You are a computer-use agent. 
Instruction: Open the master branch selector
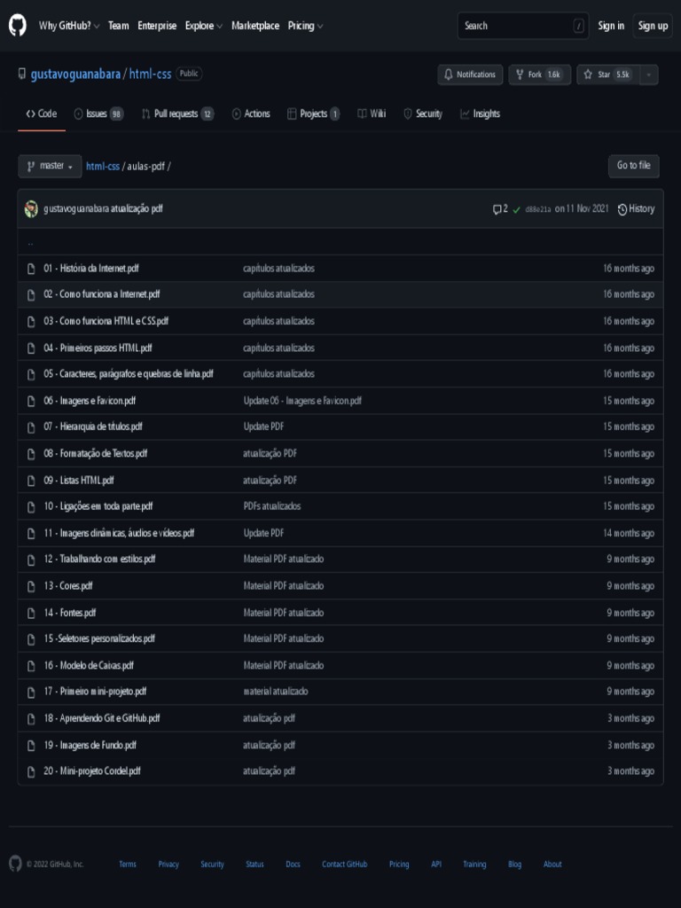(50, 166)
